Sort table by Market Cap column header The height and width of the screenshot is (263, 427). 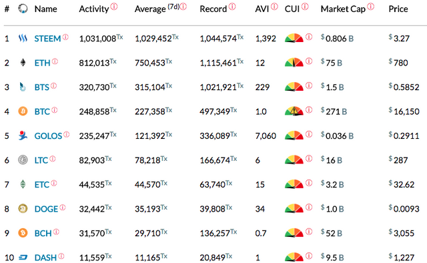pyautogui.click(x=343, y=9)
